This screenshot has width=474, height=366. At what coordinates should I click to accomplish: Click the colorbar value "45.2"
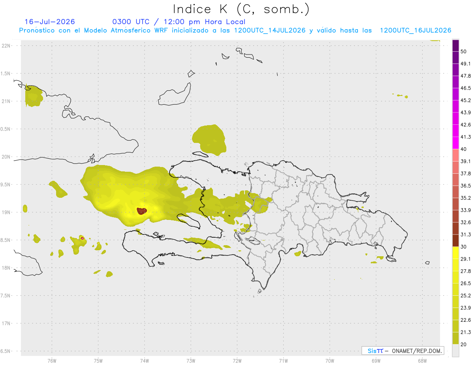pyautogui.click(x=466, y=100)
